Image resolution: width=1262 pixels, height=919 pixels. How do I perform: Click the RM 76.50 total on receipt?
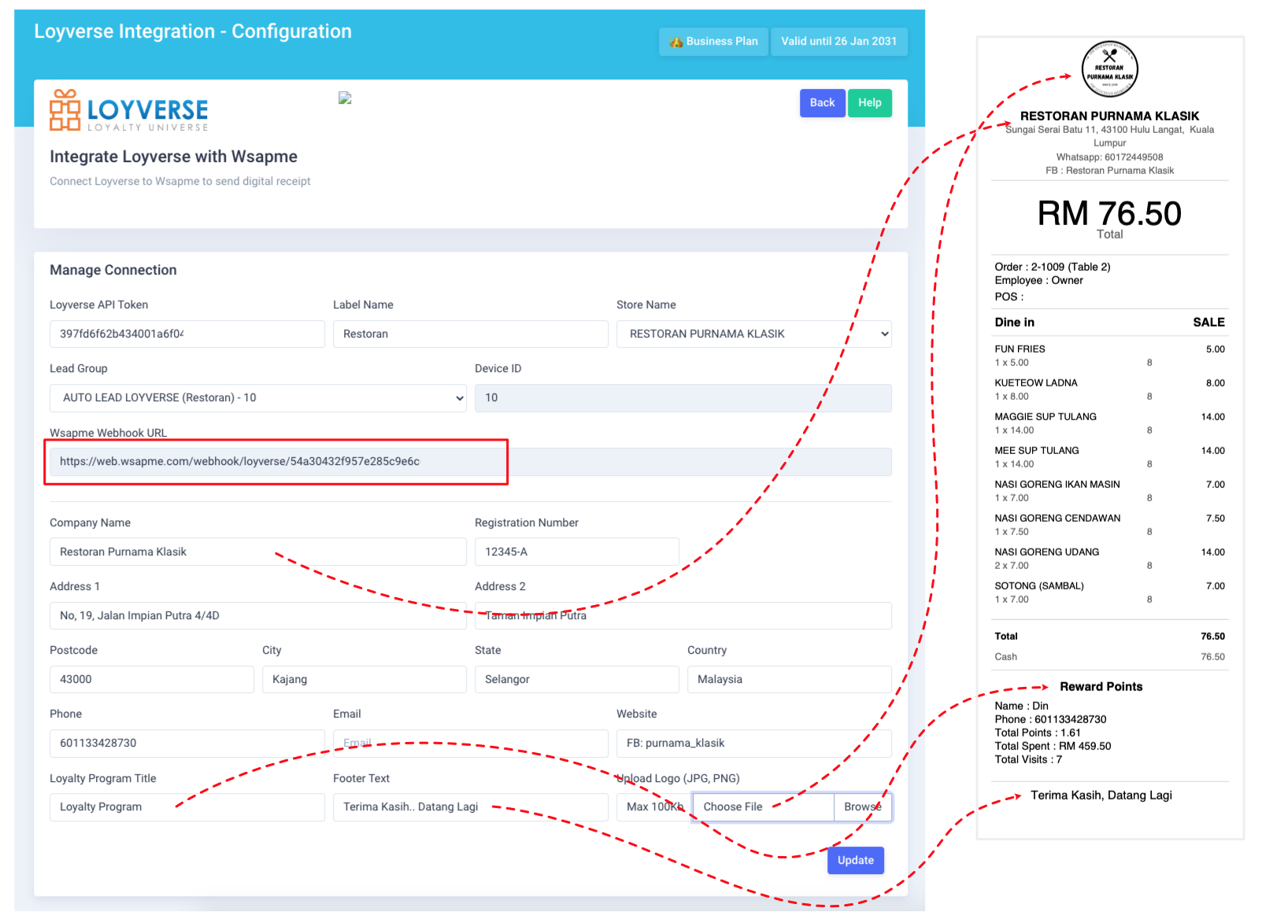coord(1108,213)
